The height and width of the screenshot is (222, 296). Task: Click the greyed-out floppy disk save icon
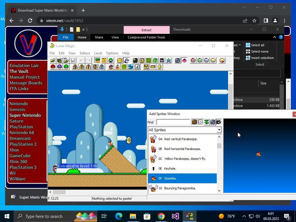point(73,60)
